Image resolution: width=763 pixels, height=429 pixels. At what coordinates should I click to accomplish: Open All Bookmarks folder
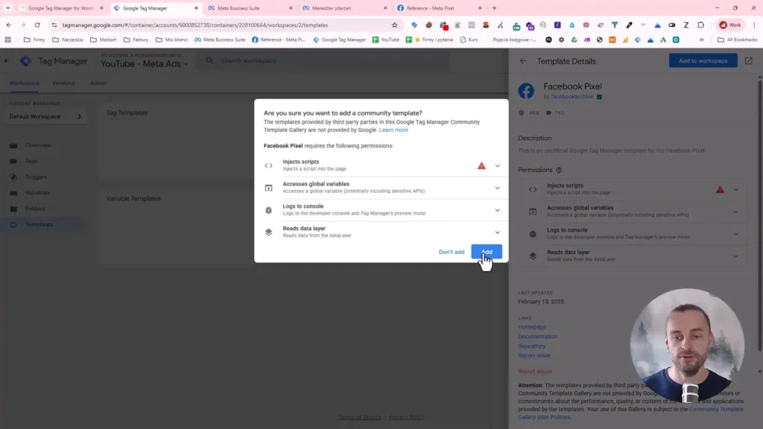pyautogui.click(x=737, y=40)
